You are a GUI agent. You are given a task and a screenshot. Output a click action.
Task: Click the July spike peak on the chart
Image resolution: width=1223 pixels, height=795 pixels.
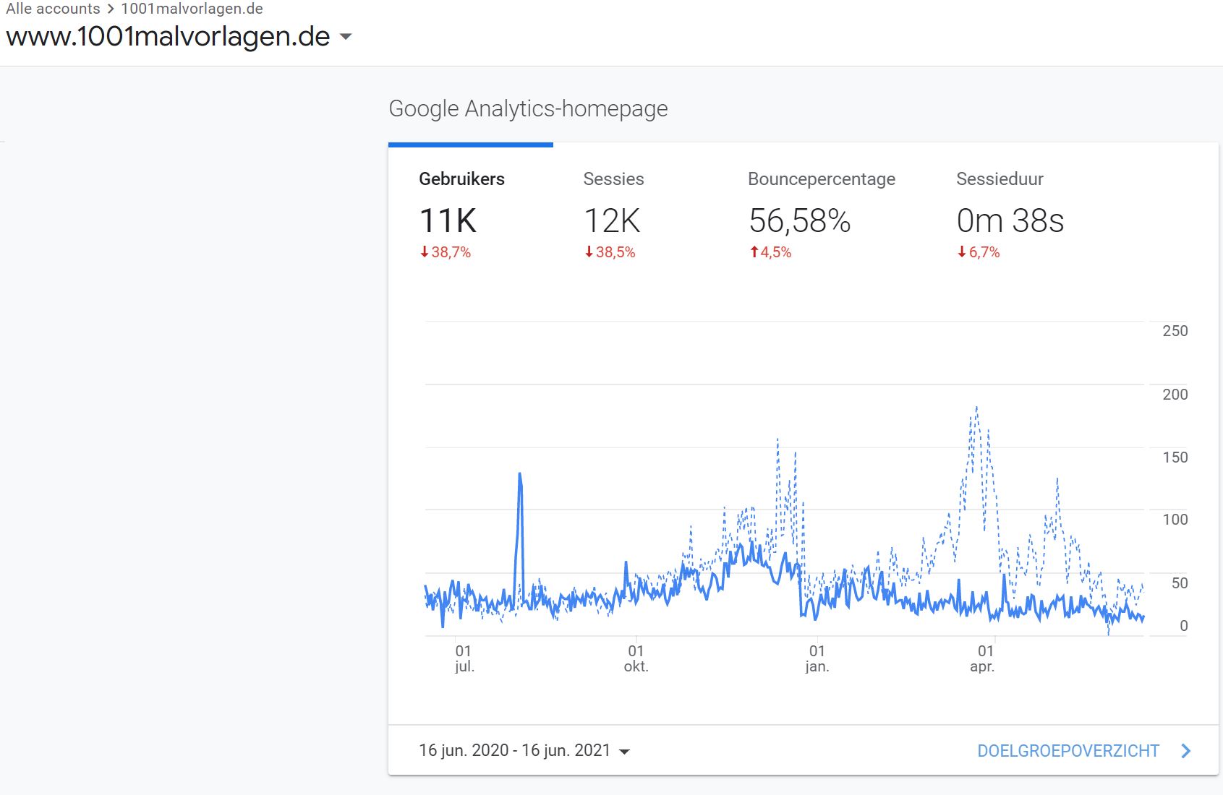[x=520, y=475]
